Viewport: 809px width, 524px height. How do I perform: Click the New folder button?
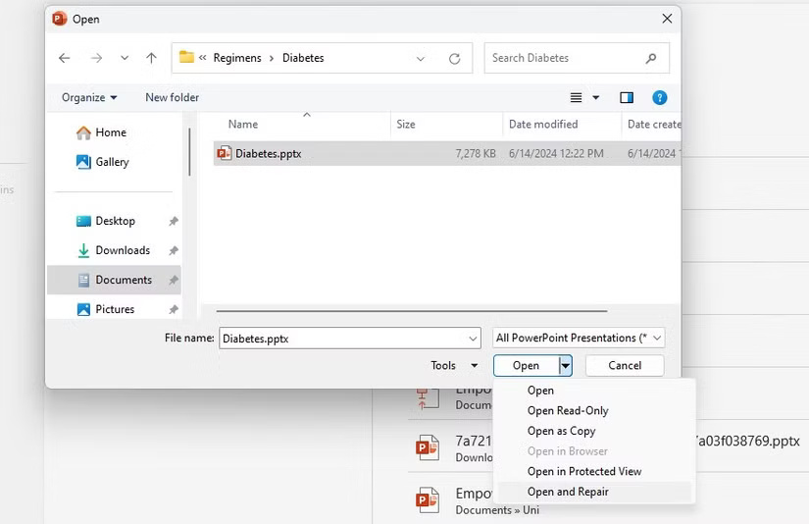pyautogui.click(x=172, y=97)
